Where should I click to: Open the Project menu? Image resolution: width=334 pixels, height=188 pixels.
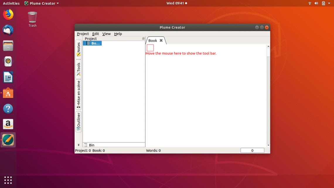[83, 34]
